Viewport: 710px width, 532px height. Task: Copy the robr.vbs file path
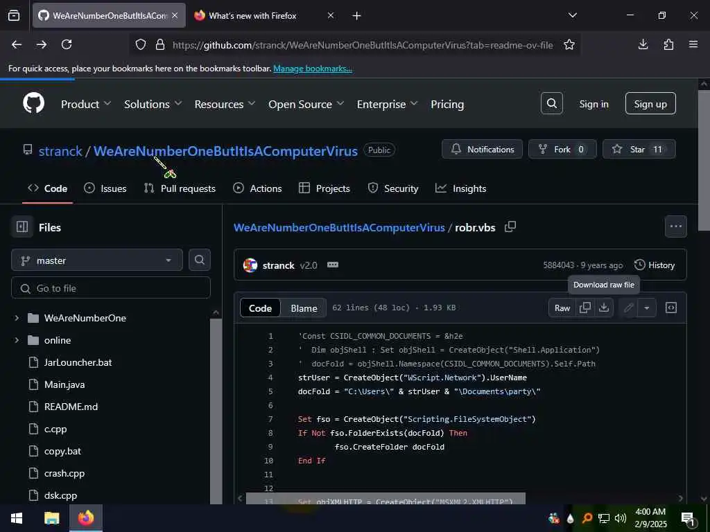click(x=510, y=227)
